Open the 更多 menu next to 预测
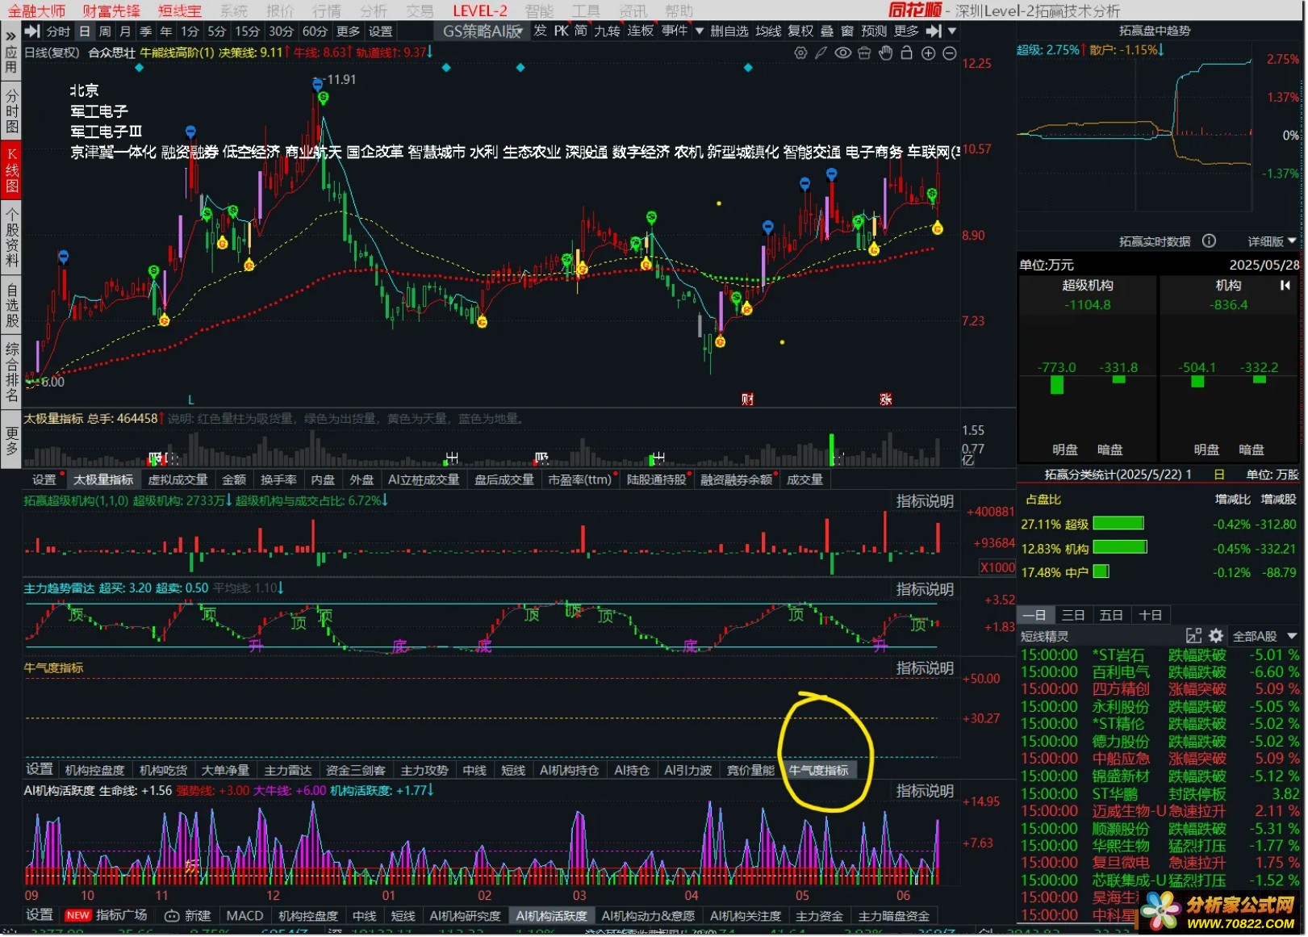Screen dimensions: 1308x937 click(x=906, y=31)
